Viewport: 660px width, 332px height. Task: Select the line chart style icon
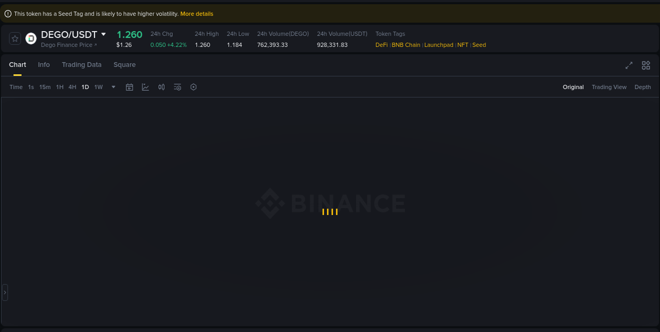(146, 87)
